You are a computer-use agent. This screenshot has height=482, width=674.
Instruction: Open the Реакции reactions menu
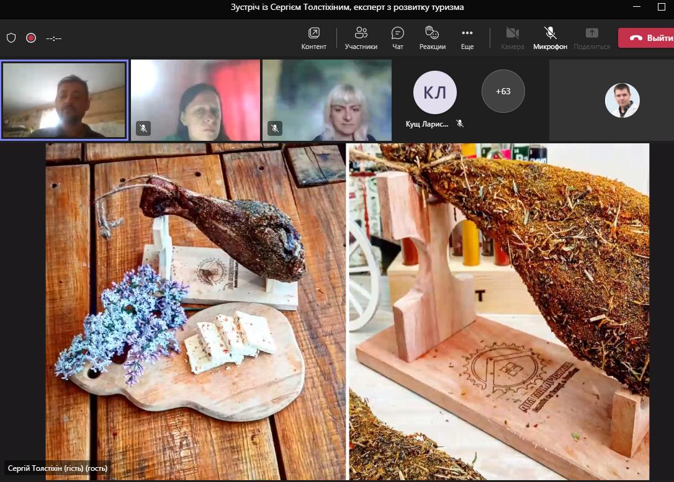point(432,38)
